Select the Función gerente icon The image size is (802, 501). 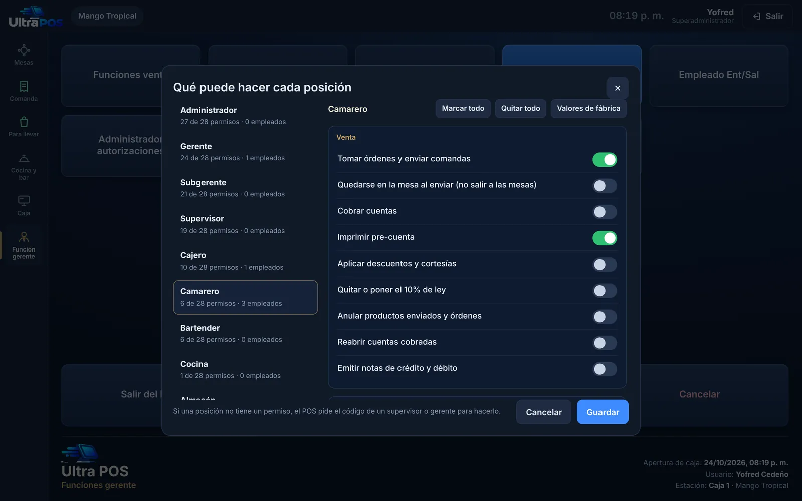pyautogui.click(x=24, y=237)
